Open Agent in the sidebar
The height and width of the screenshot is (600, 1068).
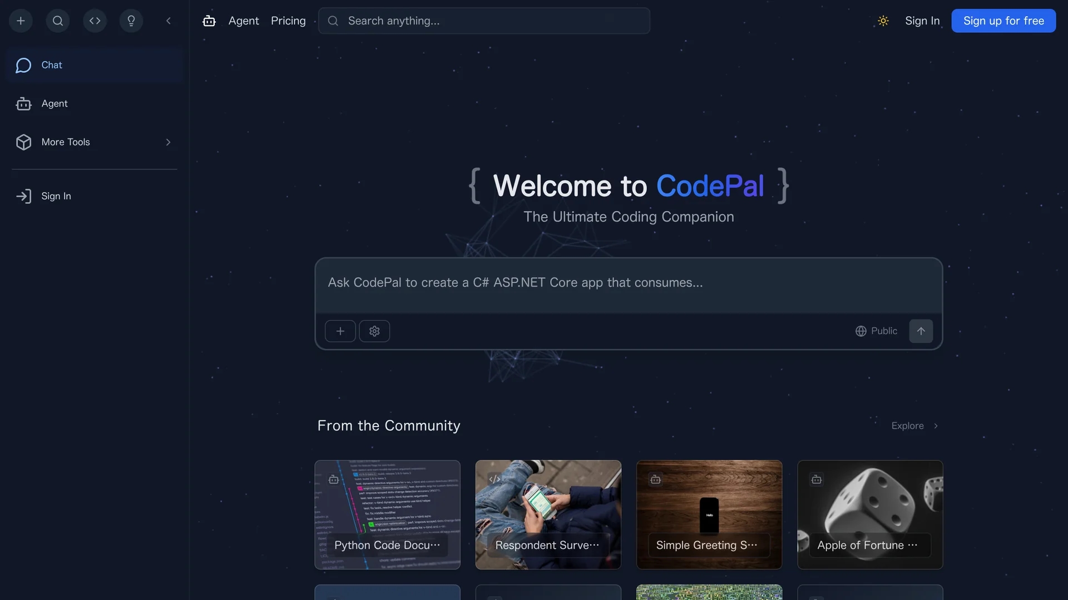point(95,103)
